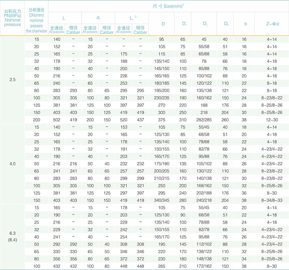Click the 293 cell in the L Caliber column

pos(73,91)
